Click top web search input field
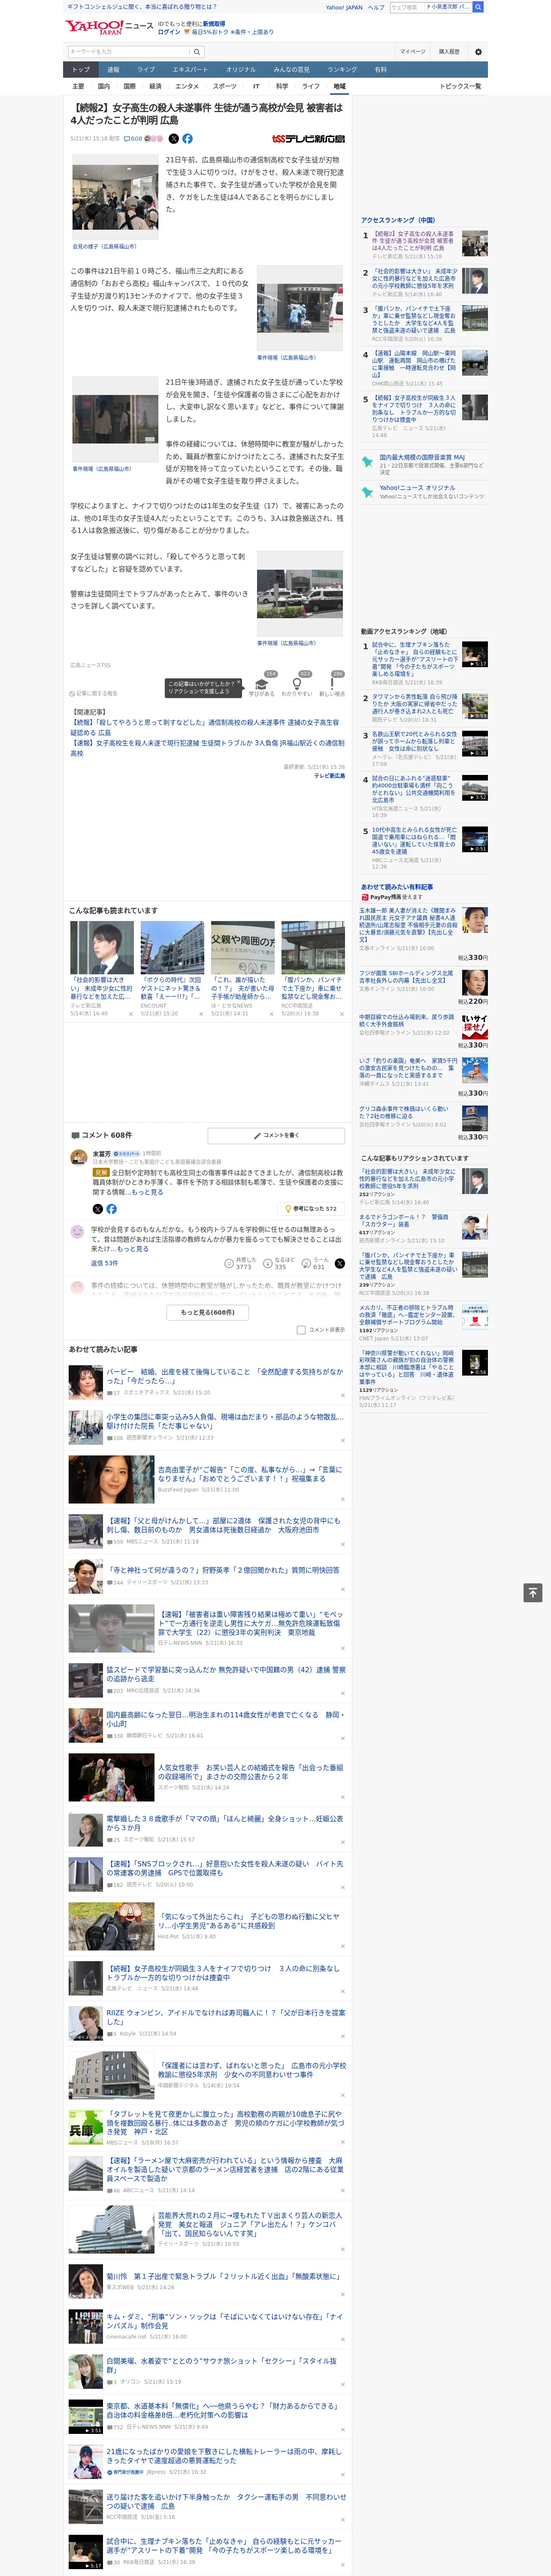The width and height of the screenshot is (551, 2576). coord(430,7)
